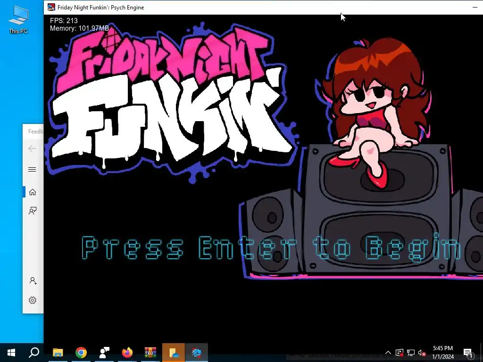
Task: Open Feedback Hub settings gear
Action: coord(33,300)
